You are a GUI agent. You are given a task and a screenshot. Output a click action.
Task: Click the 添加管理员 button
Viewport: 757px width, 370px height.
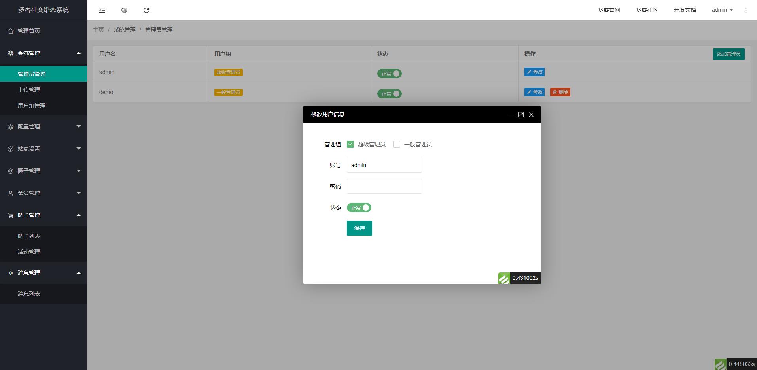728,54
